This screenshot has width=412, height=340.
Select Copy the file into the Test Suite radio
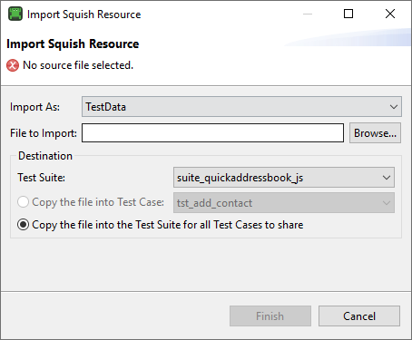pyautogui.click(x=24, y=225)
